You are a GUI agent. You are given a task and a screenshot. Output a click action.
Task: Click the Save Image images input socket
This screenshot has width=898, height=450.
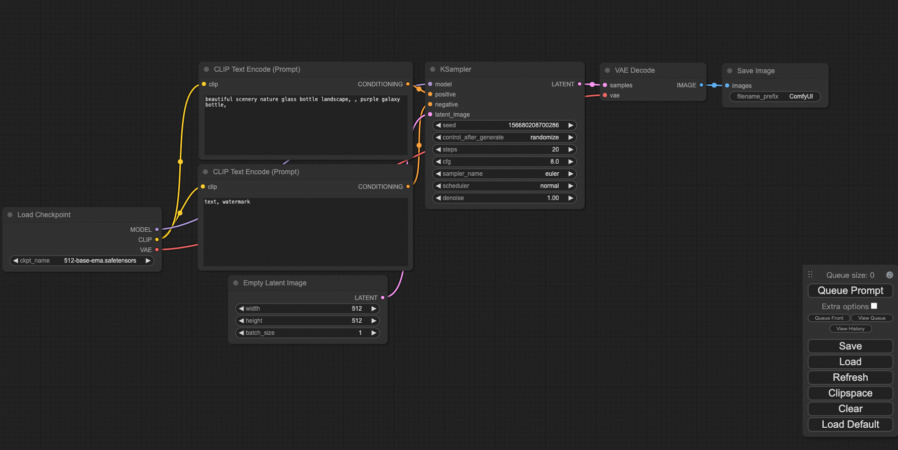point(727,86)
